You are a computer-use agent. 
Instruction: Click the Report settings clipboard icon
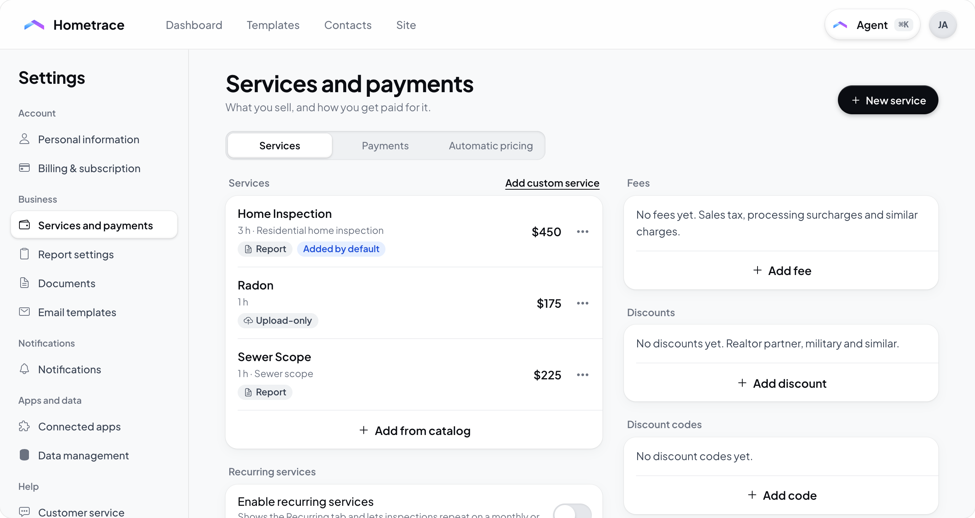point(24,254)
